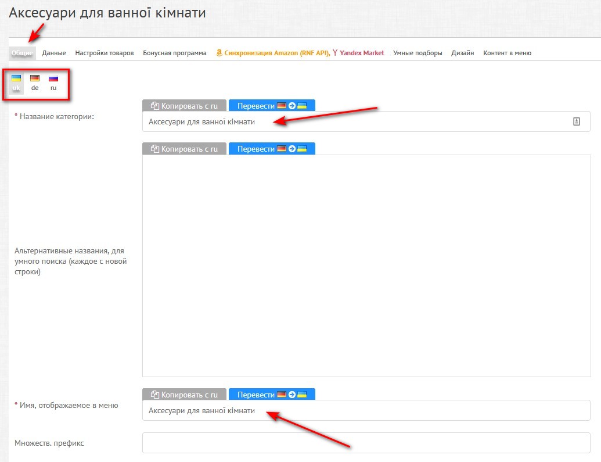Screen dimensions: 601x462
Task: Go to Настройки товаров tab
Action: tap(105, 53)
